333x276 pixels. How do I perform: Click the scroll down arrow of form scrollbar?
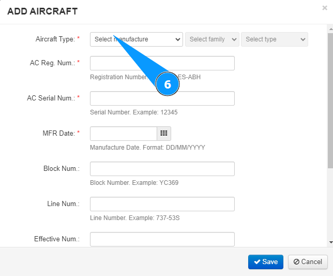click(330, 242)
